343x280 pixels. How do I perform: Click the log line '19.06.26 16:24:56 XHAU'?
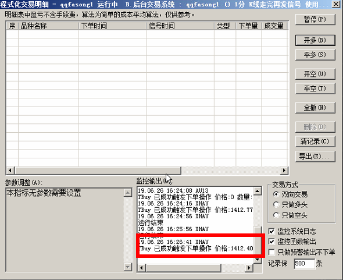click(173, 216)
